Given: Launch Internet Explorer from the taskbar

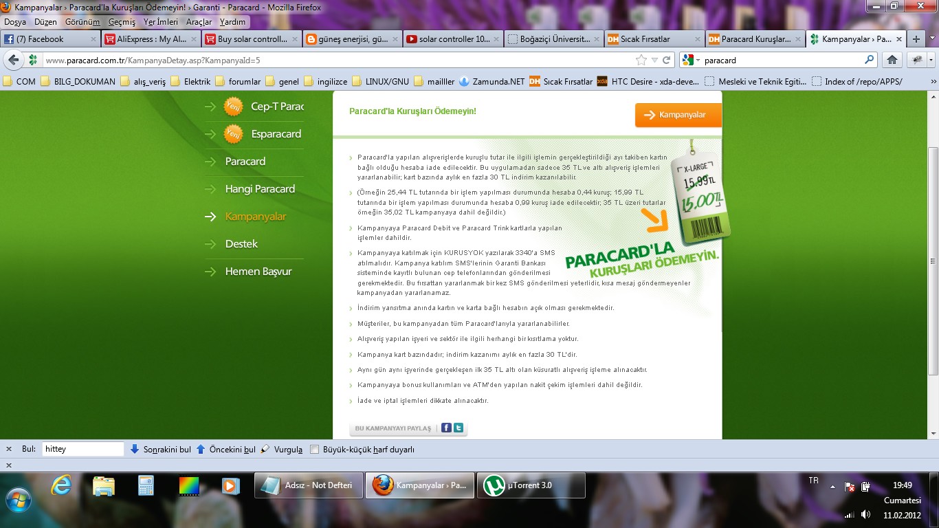Looking at the screenshot, I should coord(61,486).
